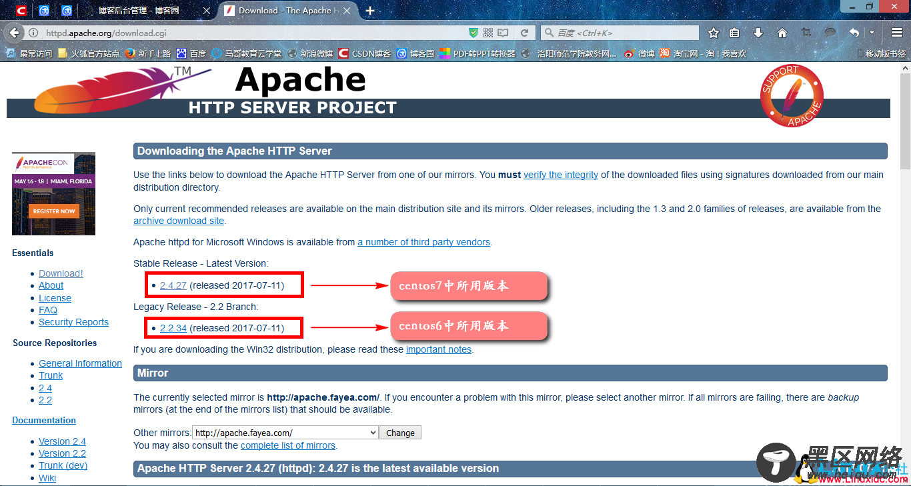Image resolution: width=911 pixels, height=486 pixels.
Task: Click search magnifier icon in search box
Action: click(548, 33)
